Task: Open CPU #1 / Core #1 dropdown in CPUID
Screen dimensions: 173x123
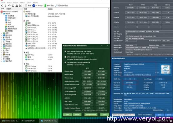Action: click(x=124, y=115)
